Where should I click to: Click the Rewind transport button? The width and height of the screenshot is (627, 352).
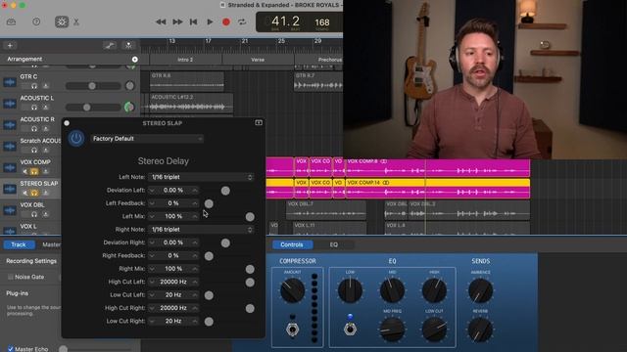pyautogui.click(x=161, y=22)
